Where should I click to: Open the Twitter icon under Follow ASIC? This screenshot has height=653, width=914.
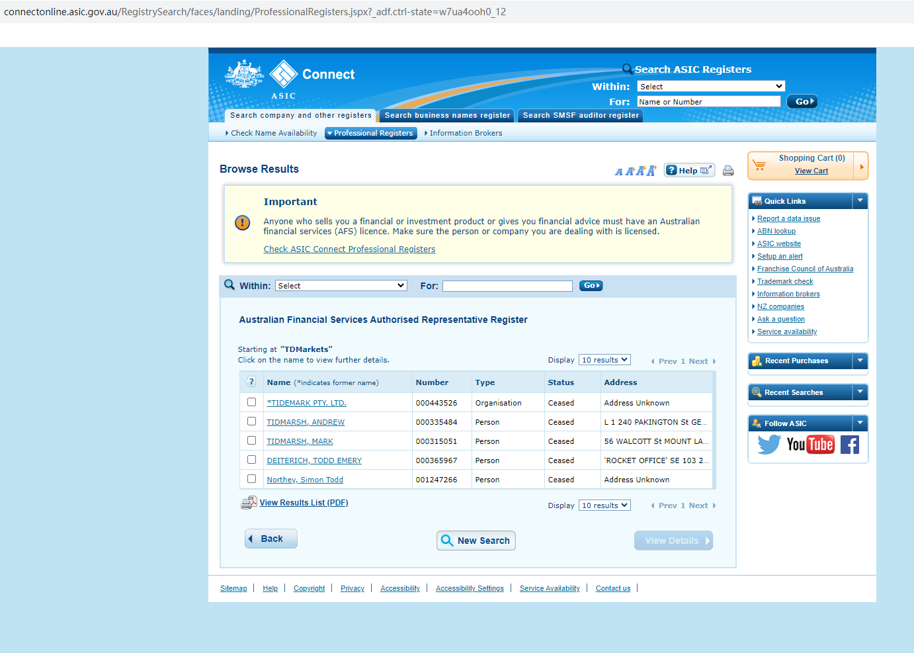(769, 445)
